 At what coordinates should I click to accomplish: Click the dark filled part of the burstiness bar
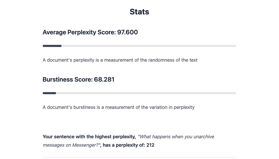[x=49, y=93]
